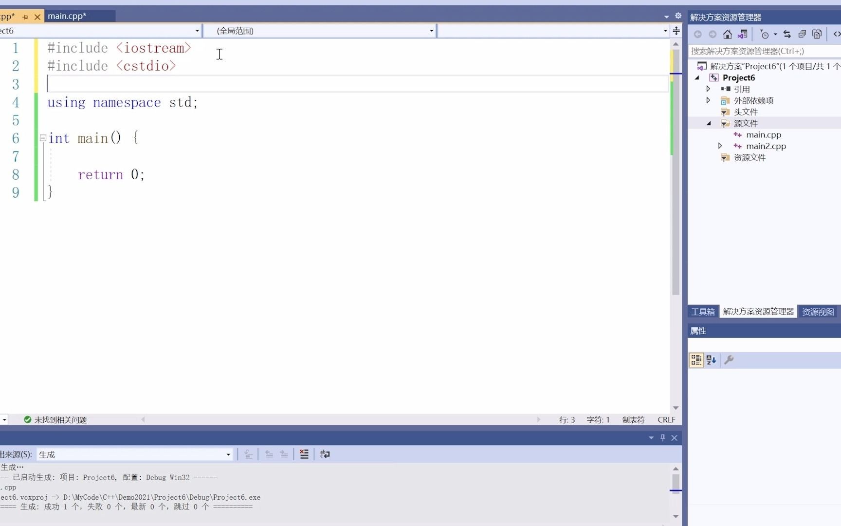Viewport: 841px width, 526px height.
Task: Open the editor window options gear
Action: pyautogui.click(x=678, y=16)
